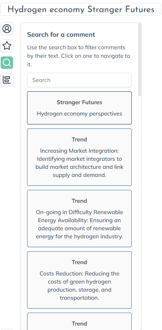Image resolution: width=162 pixels, height=330 pixels.
Task: Click the Trend heading above Costs Reduction
Action: (79, 262)
